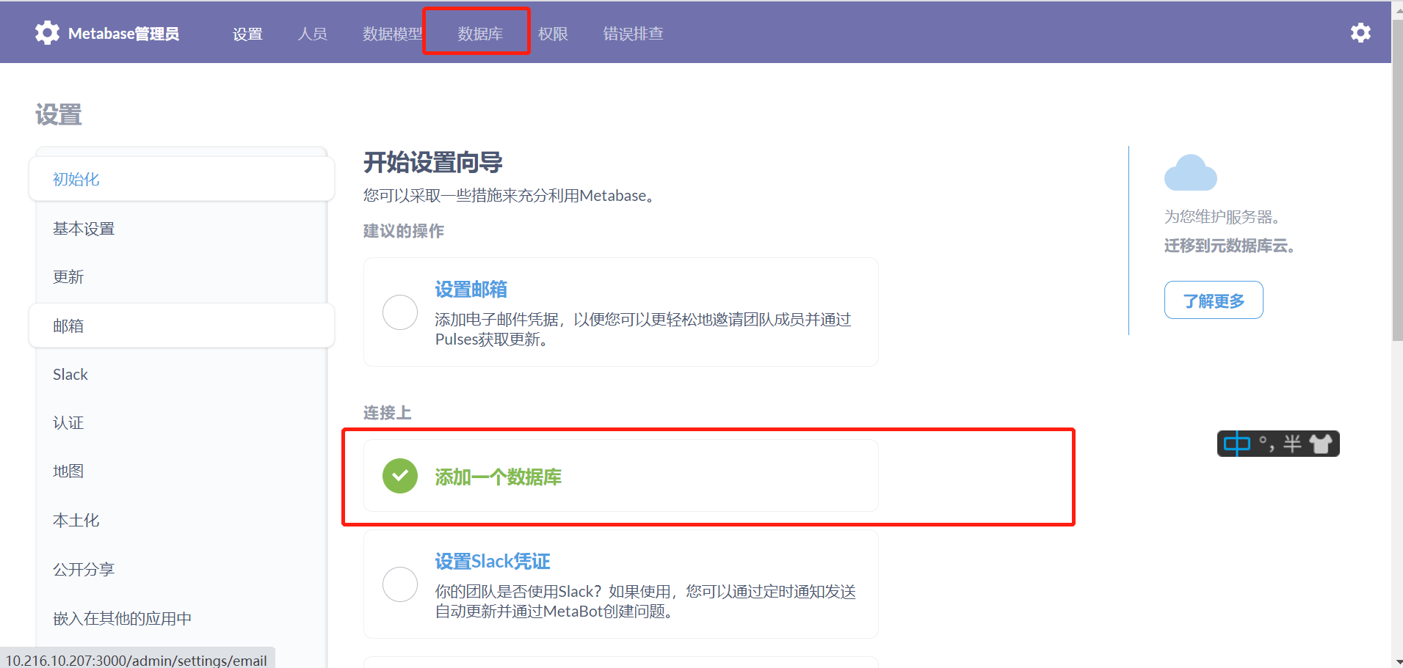Open the 设置邮箱 link
Screen dimensions: 1403x668
471,290
